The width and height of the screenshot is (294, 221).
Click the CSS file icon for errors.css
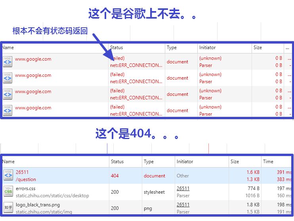(8, 191)
